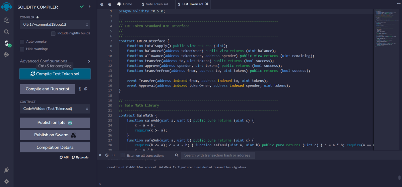The height and width of the screenshot is (187, 402).
Task: Click info icon beside Compile and Run script
Action: pyautogui.click(x=80, y=89)
